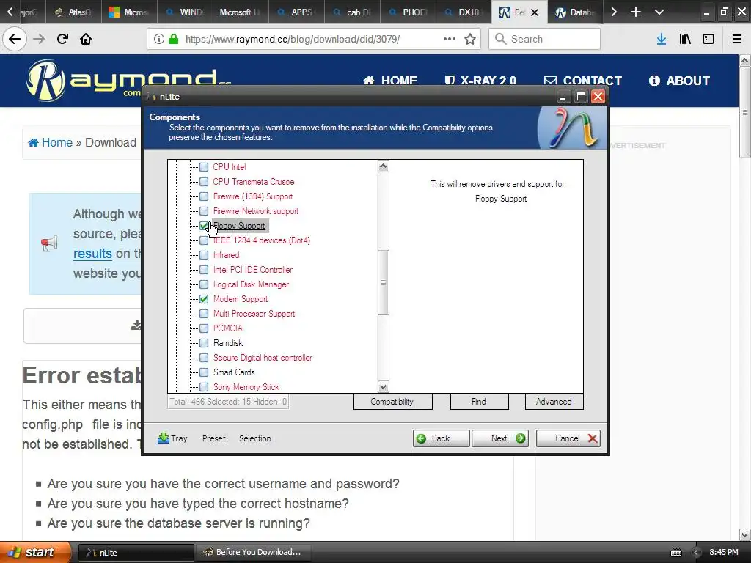The width and height of the screenshot is (751, 563).
Task: Focus the browser Search field
Action: coord(545,39)
